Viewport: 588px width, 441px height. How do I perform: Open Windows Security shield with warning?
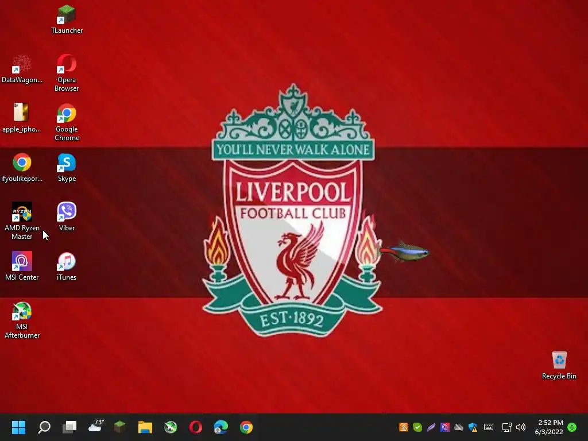473,427
